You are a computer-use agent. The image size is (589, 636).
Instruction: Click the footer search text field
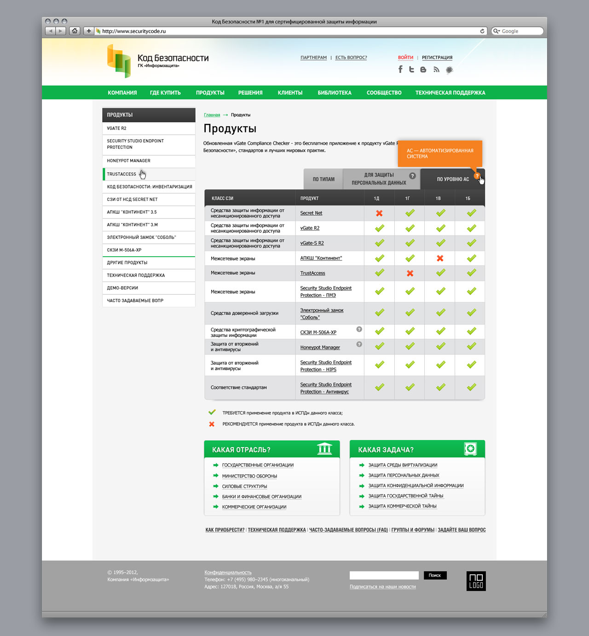(x=384, y=575)
